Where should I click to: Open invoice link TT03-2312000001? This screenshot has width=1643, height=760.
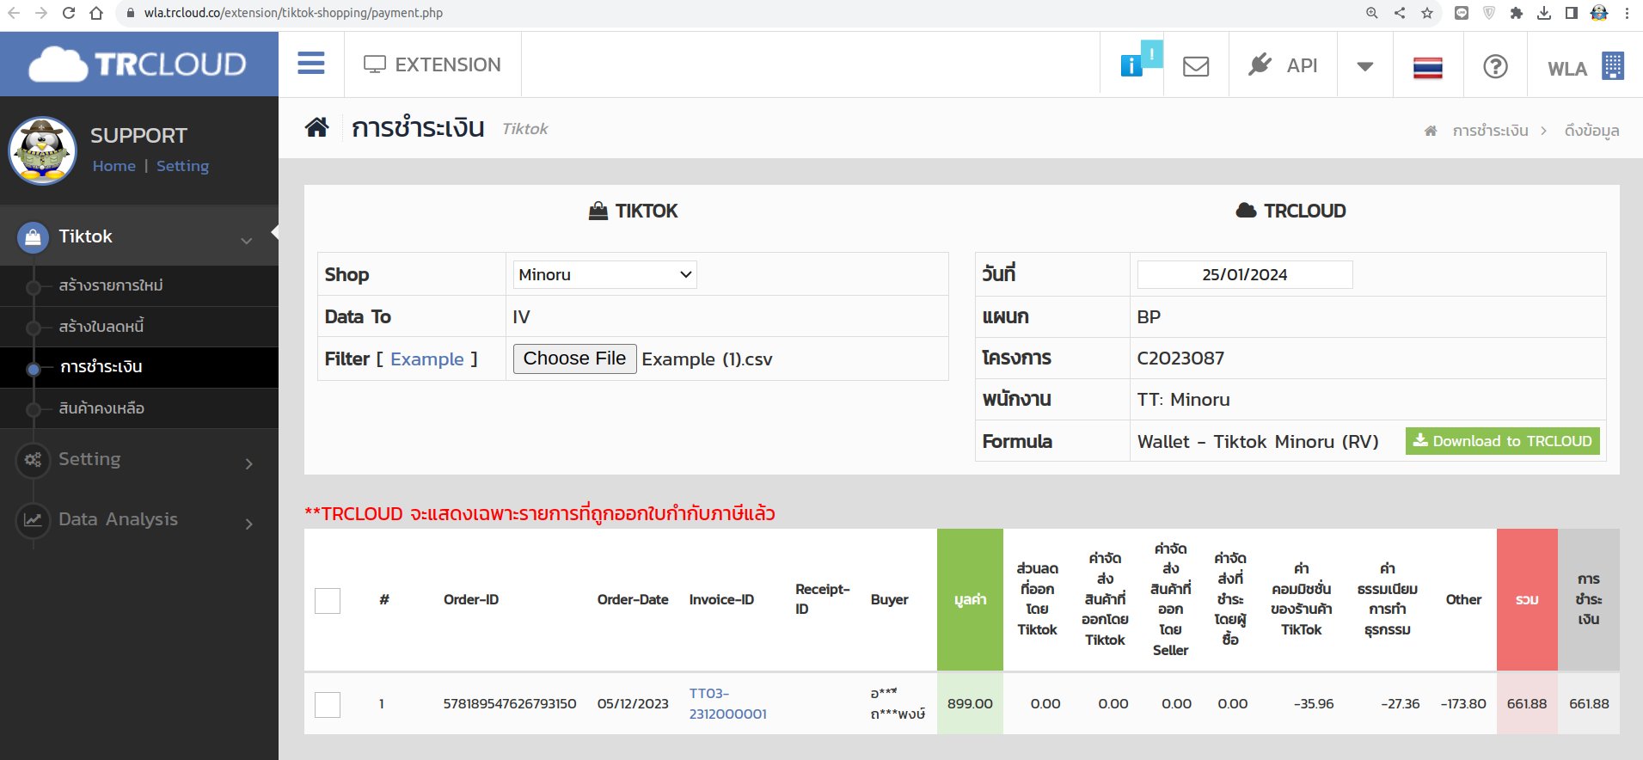(x=727, y=703)
